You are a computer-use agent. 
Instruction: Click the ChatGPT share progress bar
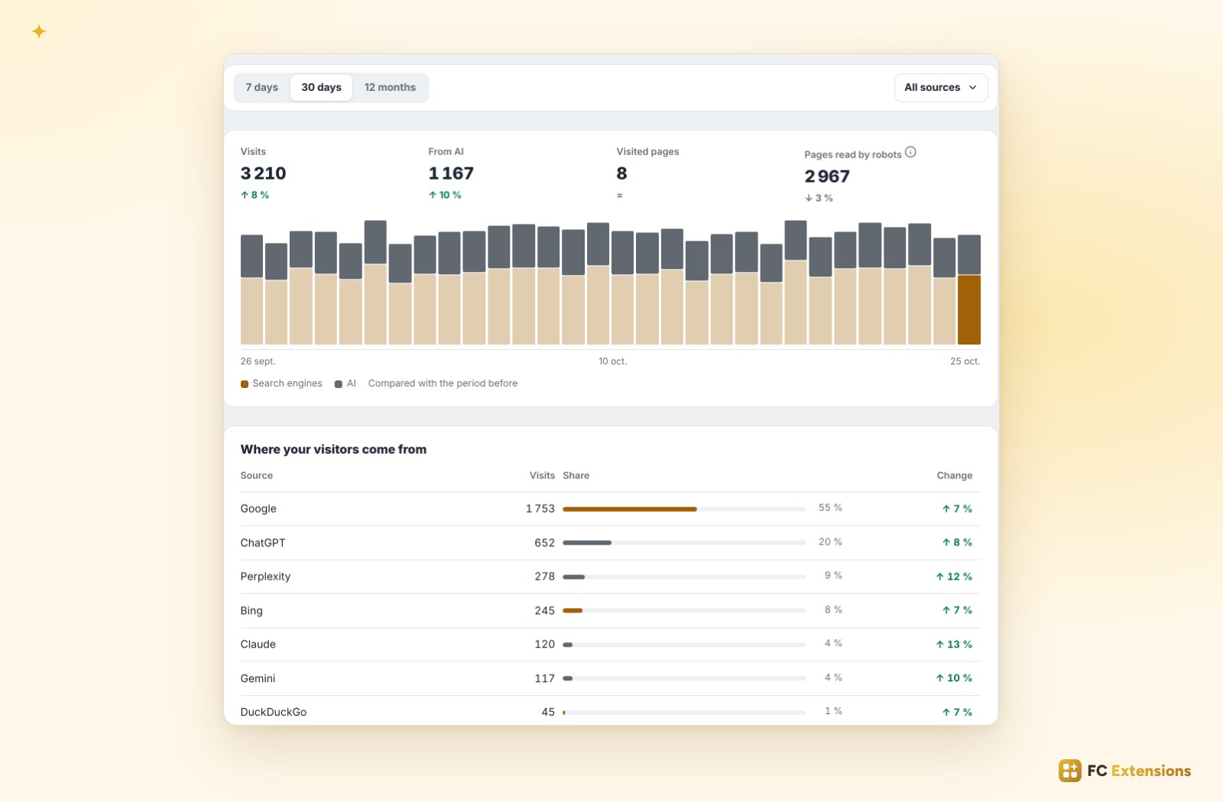[x=684, y=543]
